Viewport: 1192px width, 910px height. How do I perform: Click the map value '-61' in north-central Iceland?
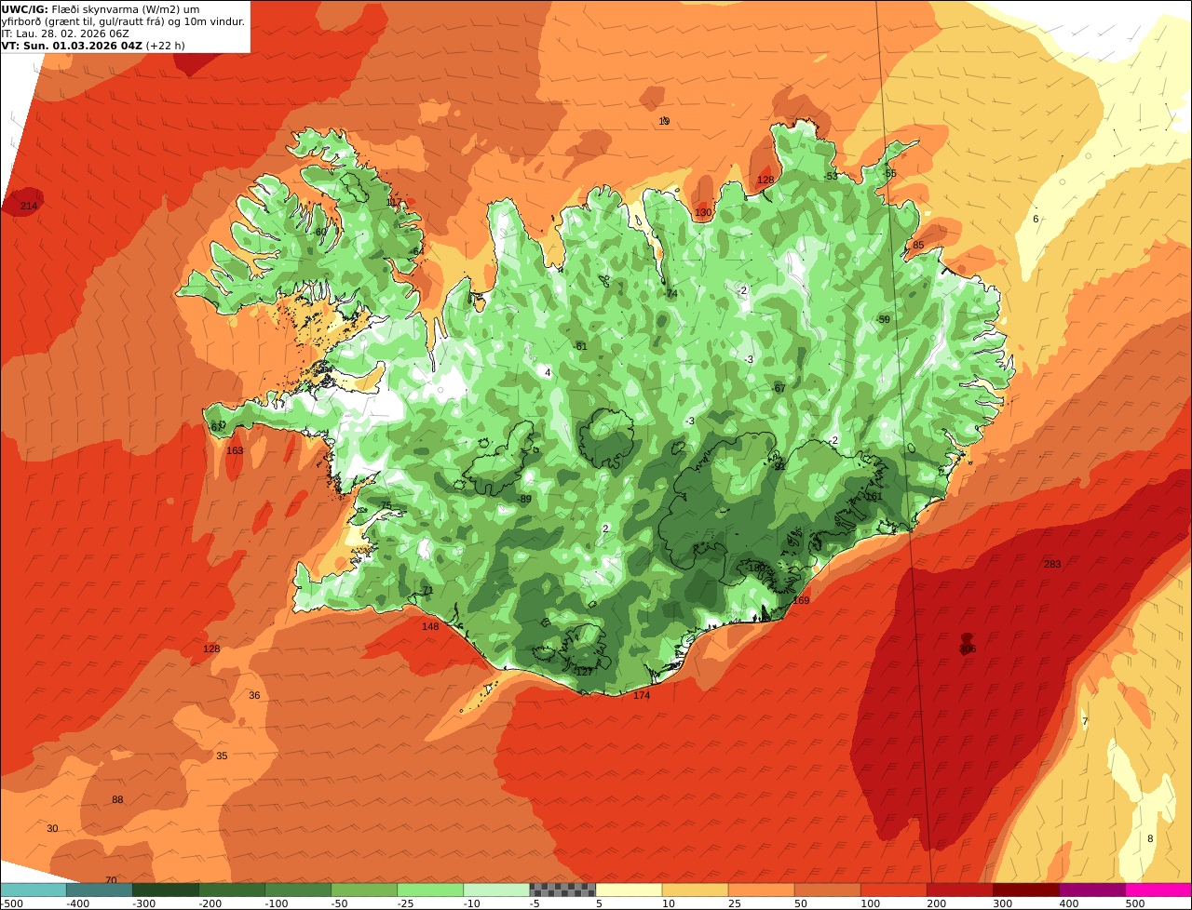click(x=580, y=346)
